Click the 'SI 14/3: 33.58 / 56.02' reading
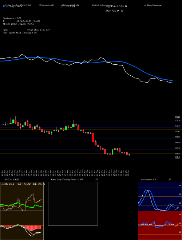The height and width of the screenshot is (240, 182). 28,21
